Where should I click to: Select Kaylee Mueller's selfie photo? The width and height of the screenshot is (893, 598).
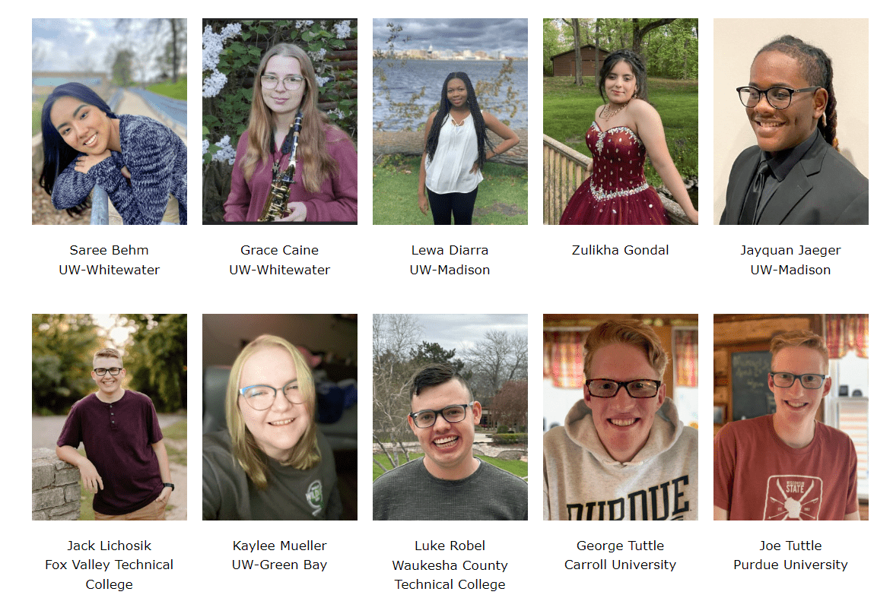tap(280, 417)
